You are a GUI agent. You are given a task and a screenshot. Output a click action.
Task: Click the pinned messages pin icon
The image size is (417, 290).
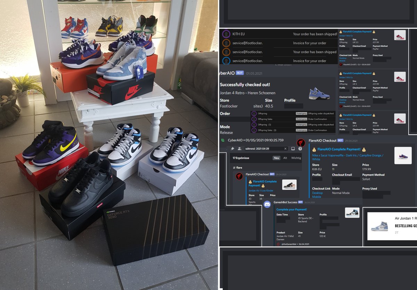232,148
